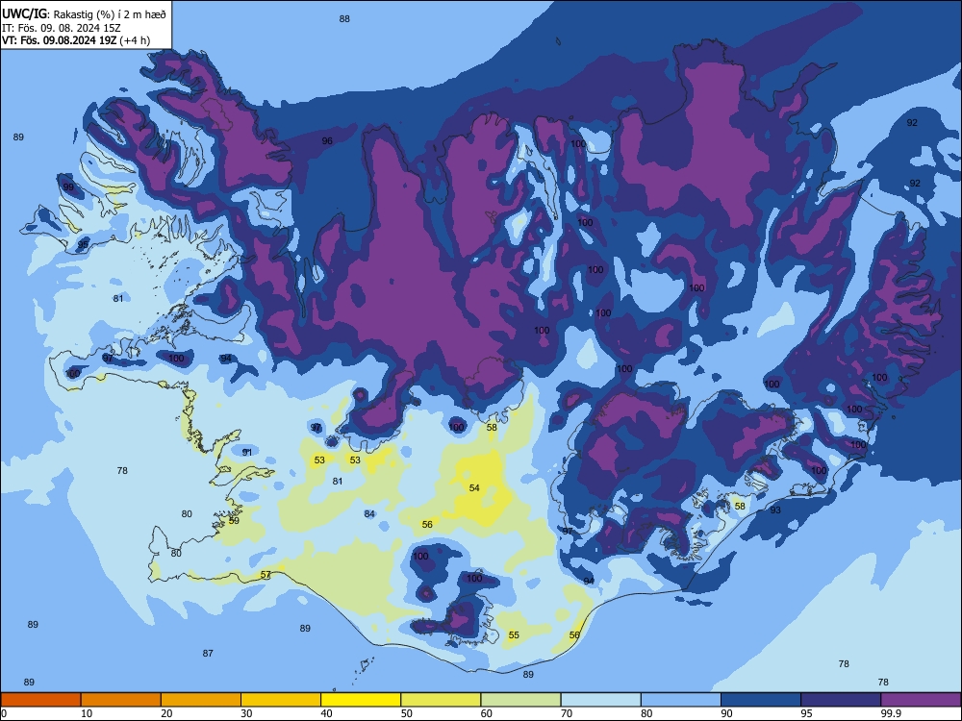Screen dimensions: 962x721
Task: Click the orange 10–20 legend swatch
Action: [x=121, y=700]
